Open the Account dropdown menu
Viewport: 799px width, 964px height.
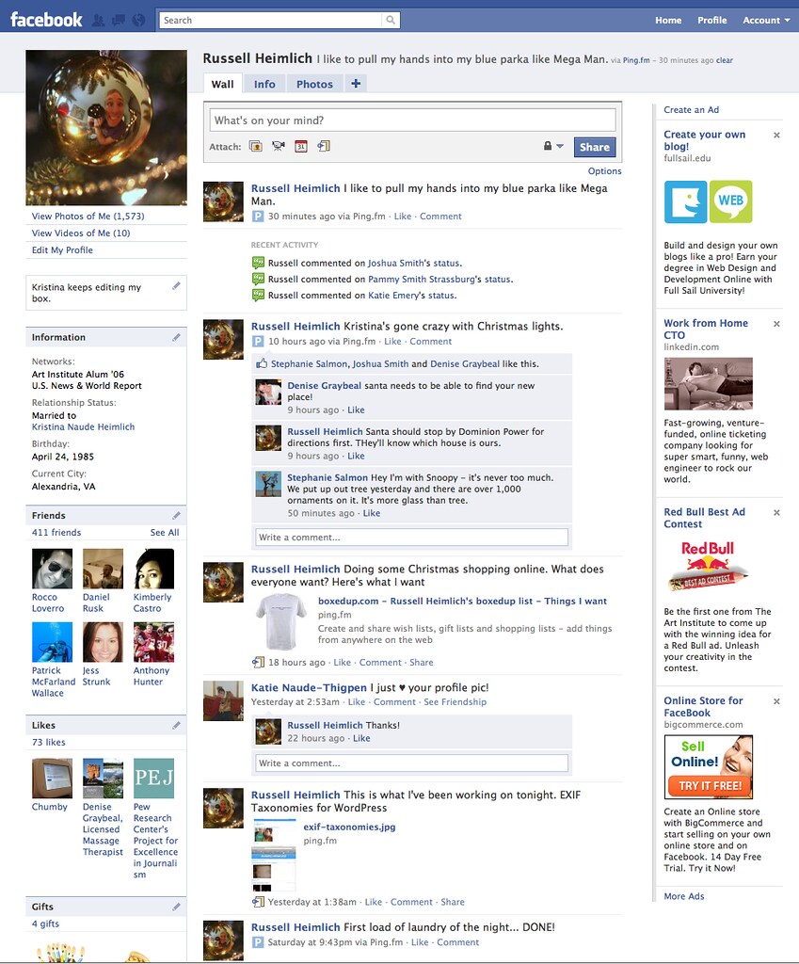[766, 21]
